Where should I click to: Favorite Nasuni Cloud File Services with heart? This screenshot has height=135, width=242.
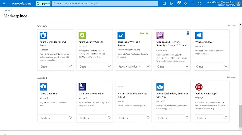(148, 118)
